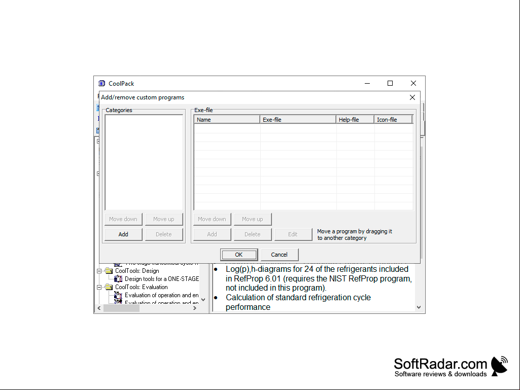Click the Delete button in the Exe-file group
This screenshot has width=520, height=390.
click(253, 234)
